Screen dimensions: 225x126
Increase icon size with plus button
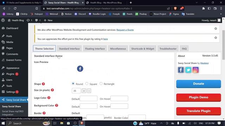(84, 91)
